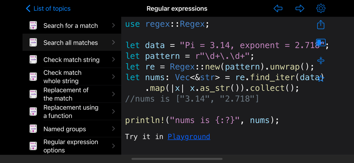Open the settings gear
The width and height of the screenshot is (354, 163).
320,9
